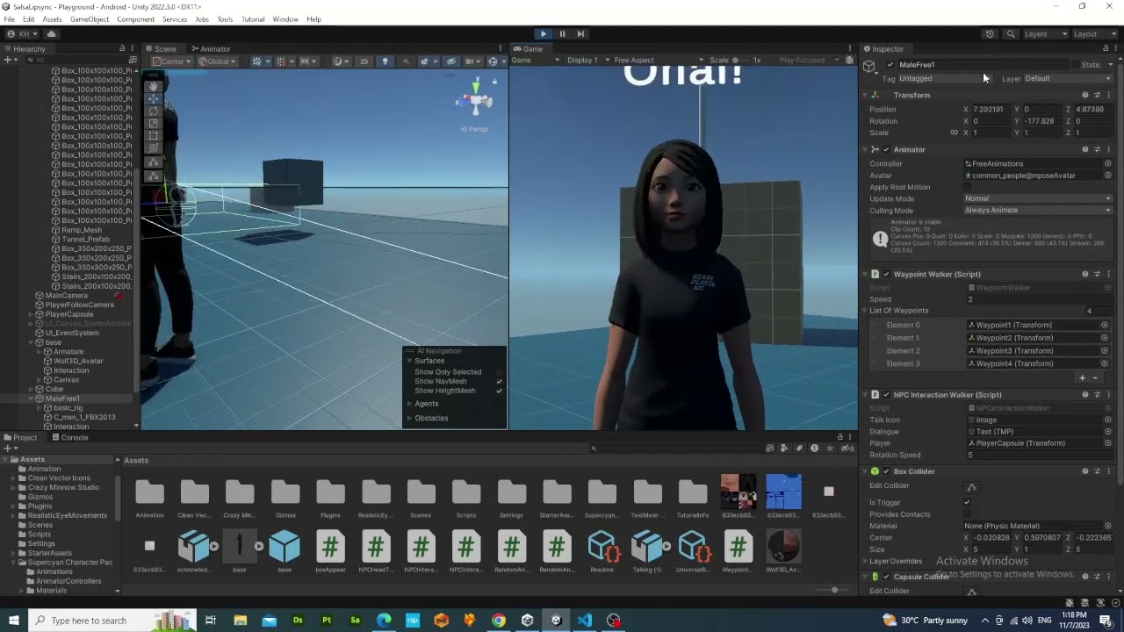1124x632 pixels.
Task: Click the Scene orientation gizmo
Action: pos(477,99)
